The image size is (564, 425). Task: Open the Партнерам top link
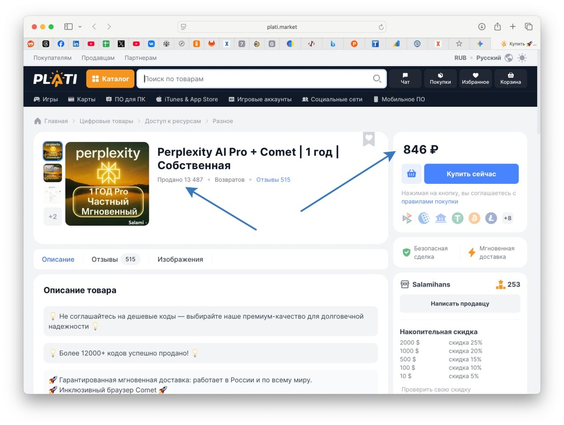pyautogui.click(x=141, y=58)
